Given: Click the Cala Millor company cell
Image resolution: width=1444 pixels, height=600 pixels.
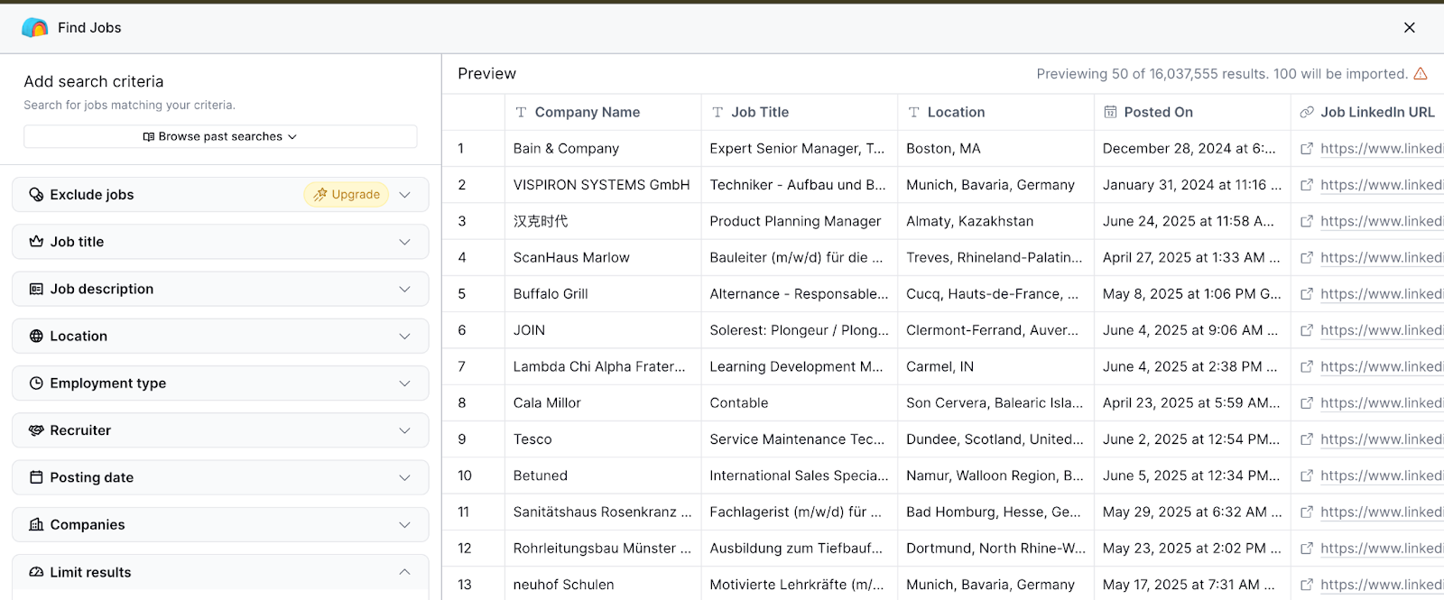Looking at the screenshot, I should [603, 403].
